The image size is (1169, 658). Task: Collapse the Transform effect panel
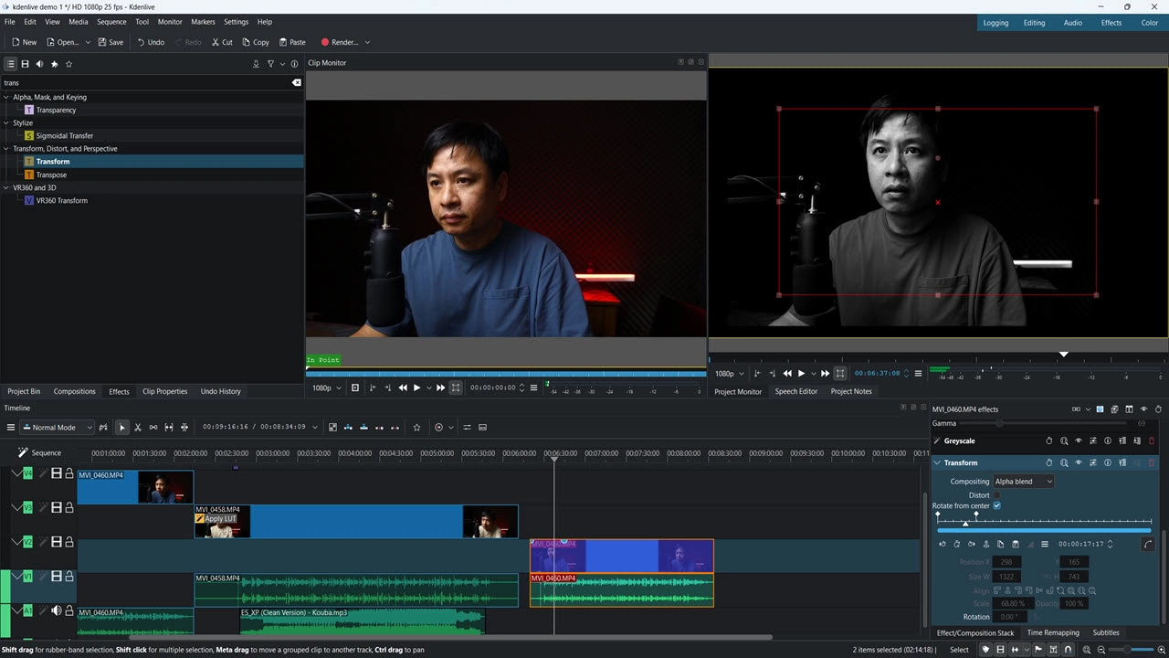937,462
